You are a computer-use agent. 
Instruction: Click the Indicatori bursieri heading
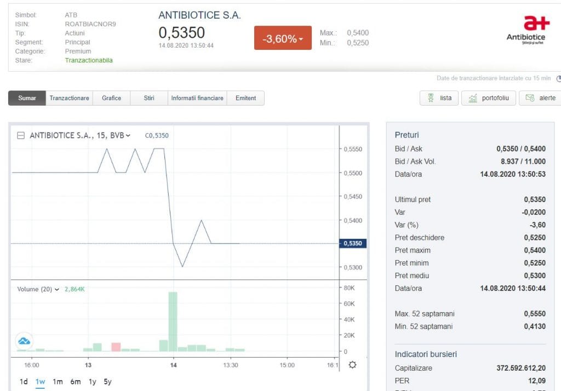click(x=426, y=354)
